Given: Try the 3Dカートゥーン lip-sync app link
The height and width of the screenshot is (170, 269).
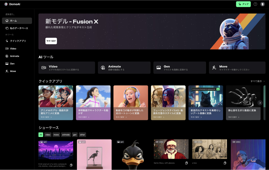Looking at the screenshot, I should 121,117.
